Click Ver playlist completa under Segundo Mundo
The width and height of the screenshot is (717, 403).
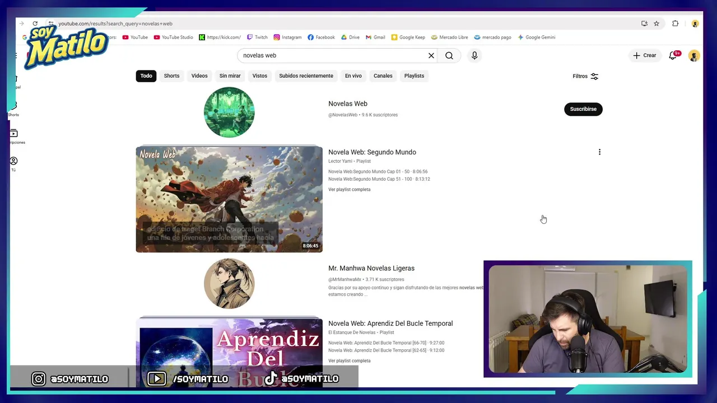(349, 190)
